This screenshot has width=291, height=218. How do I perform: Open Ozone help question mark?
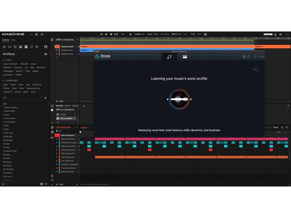coord(249,57)
